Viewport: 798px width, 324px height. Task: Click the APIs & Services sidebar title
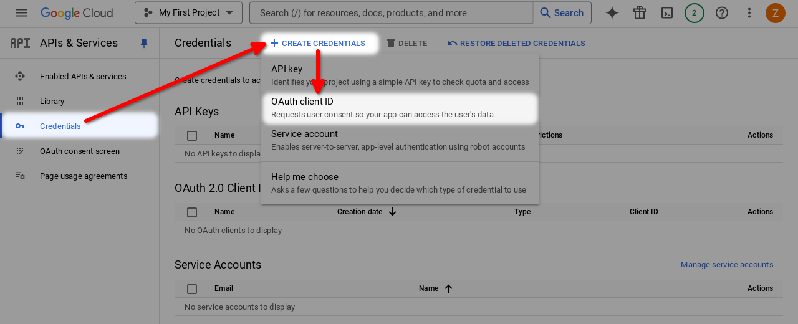pos(79,43)
